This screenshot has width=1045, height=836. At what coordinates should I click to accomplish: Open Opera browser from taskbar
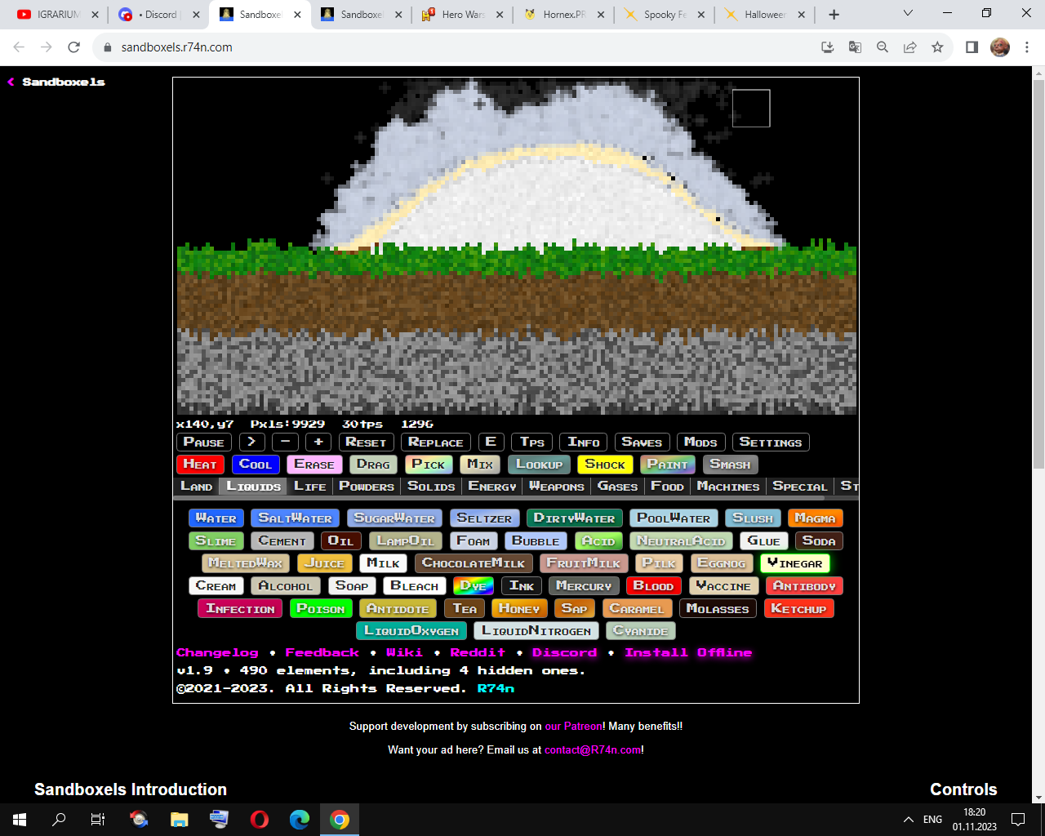coord(260,820)
